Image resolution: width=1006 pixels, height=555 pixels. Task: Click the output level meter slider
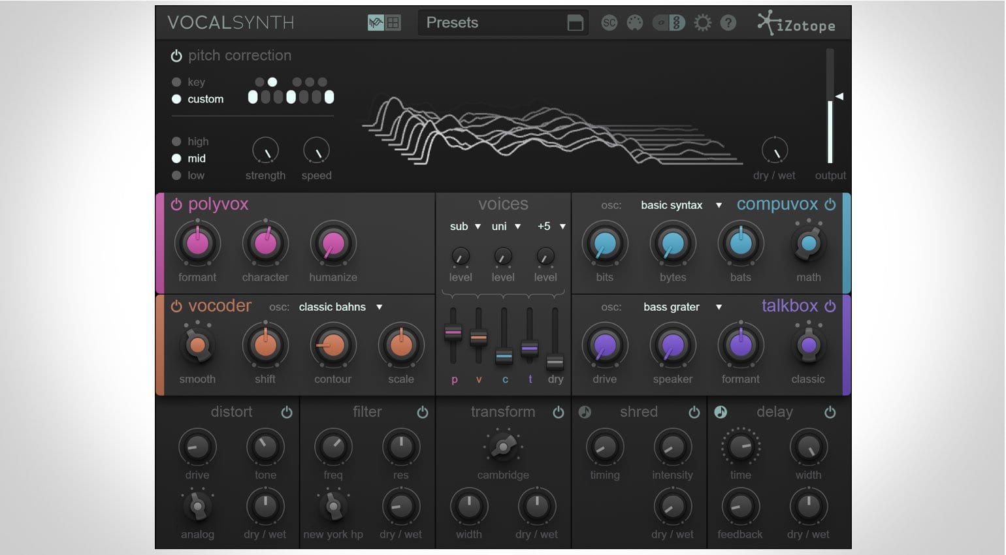830,106
